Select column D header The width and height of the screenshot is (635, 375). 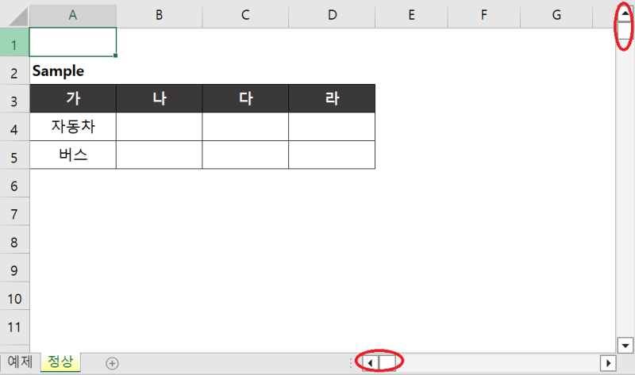point(332,15)
